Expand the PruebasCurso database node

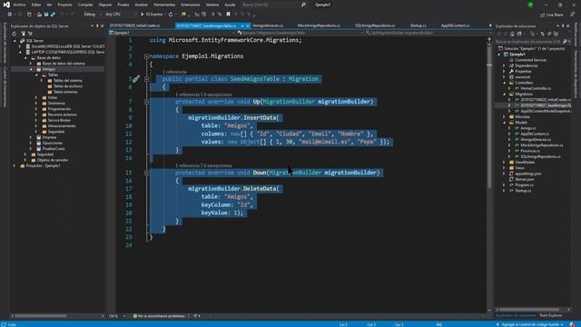point(31,149)
